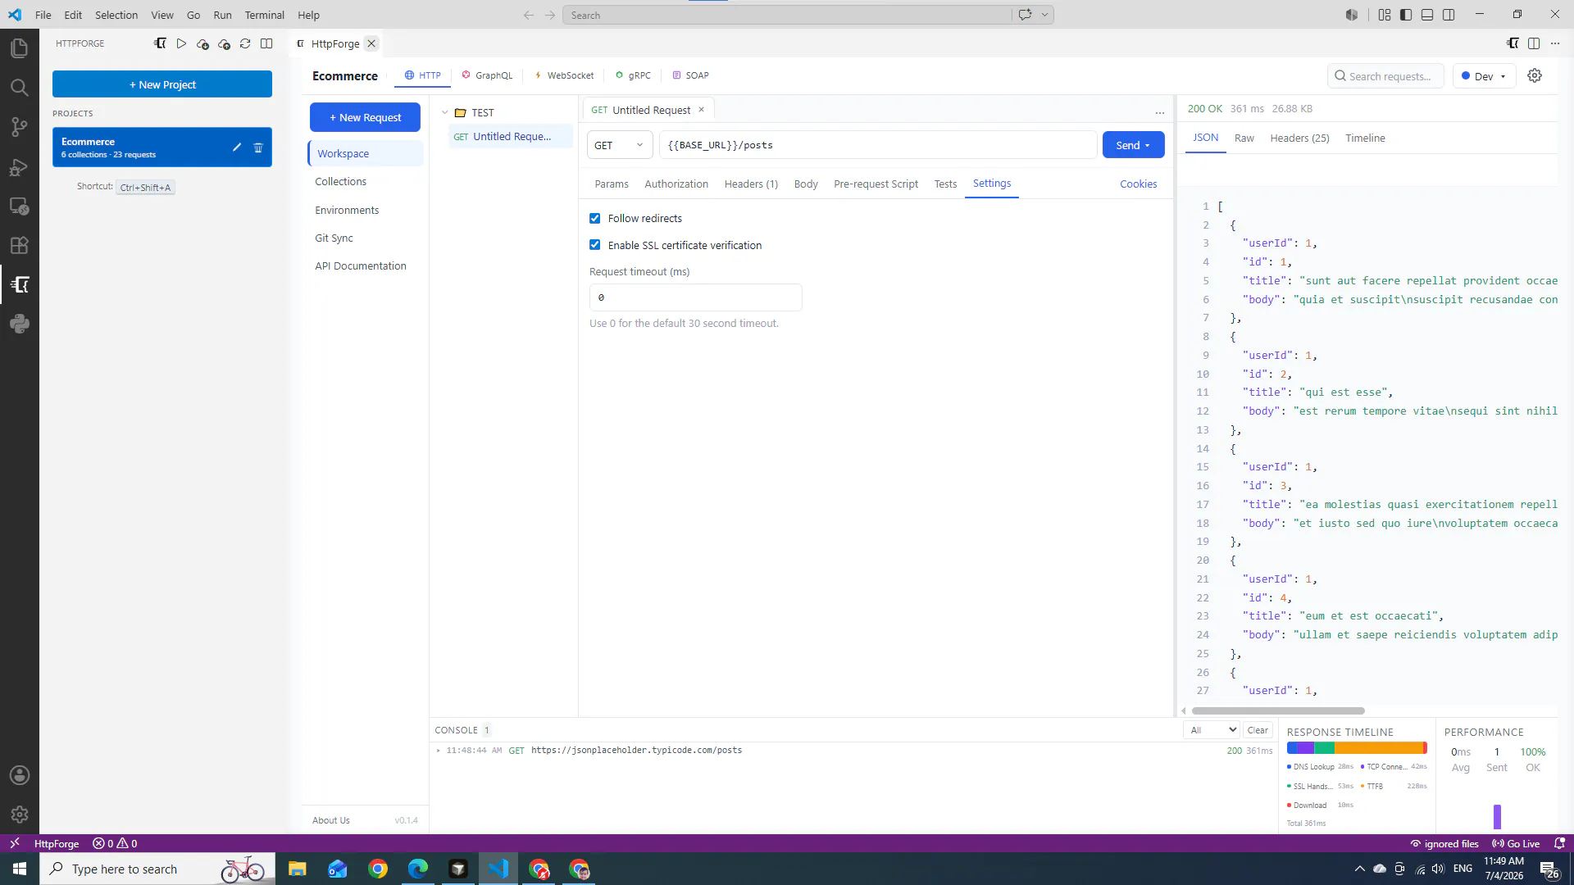This screenshot has width=1574, height=885.
Task: Open request tab more options ellipsis
Action: (x=1160, y=111)
